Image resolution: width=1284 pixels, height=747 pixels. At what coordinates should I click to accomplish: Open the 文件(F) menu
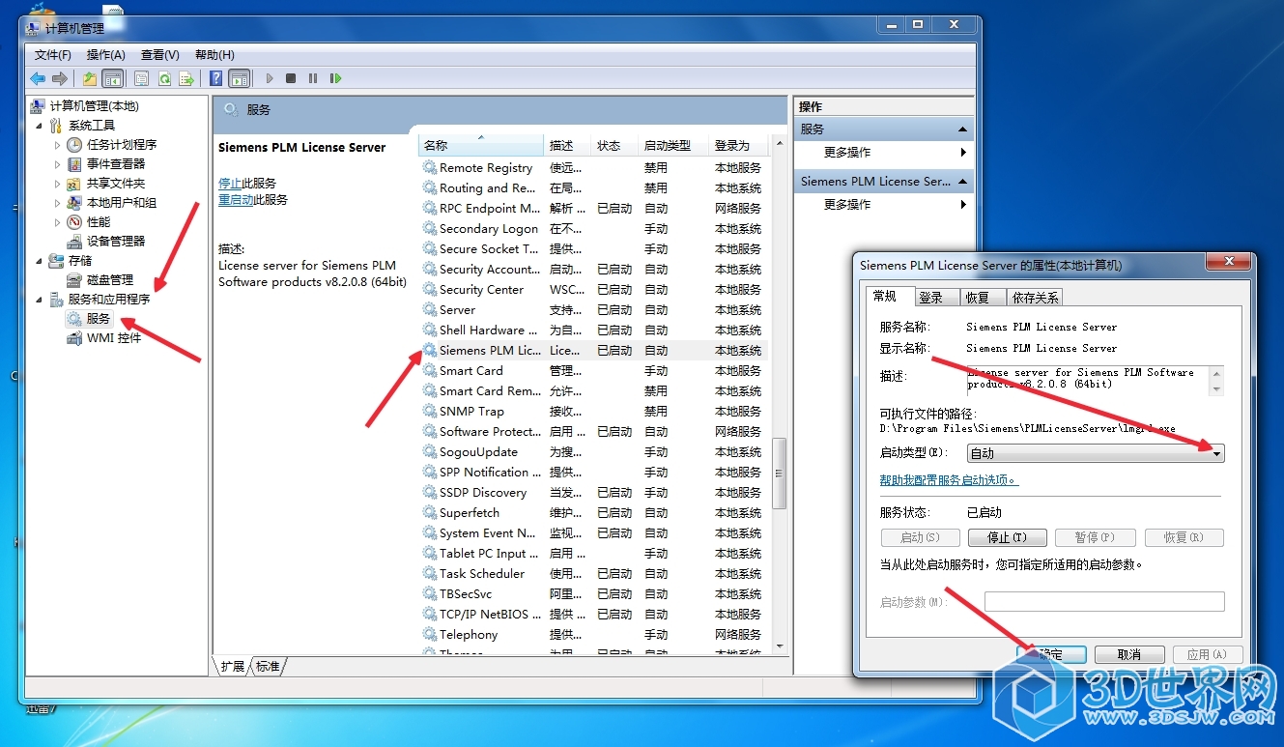tap(53, 55)
